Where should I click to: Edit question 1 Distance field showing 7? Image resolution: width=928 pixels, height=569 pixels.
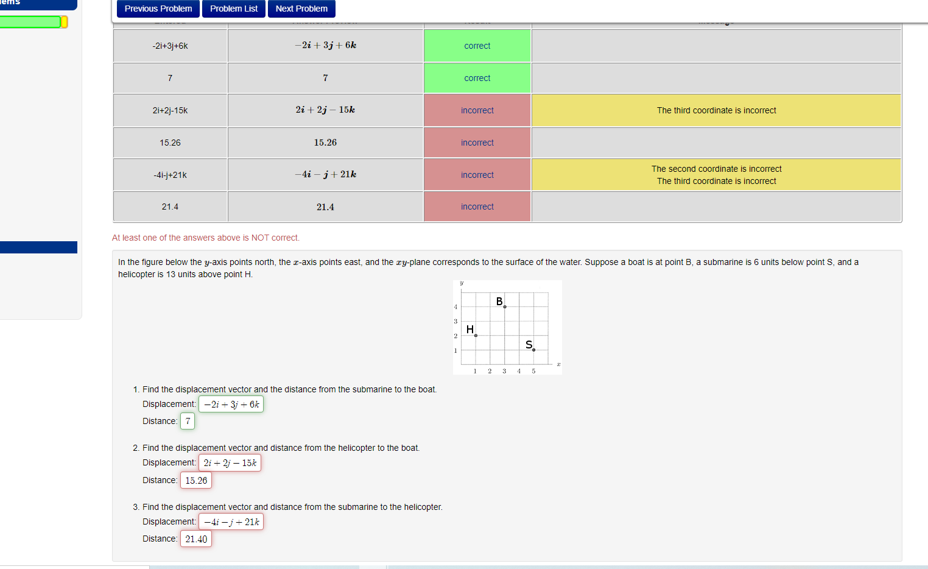click(188, 421)
